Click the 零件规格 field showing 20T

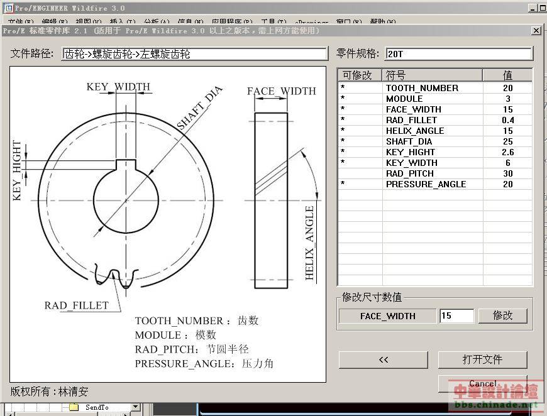pos(459,53)
